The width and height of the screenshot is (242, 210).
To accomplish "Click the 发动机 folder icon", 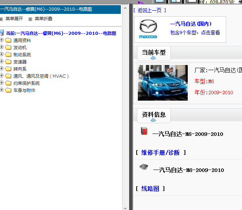I will coord(8,48).
